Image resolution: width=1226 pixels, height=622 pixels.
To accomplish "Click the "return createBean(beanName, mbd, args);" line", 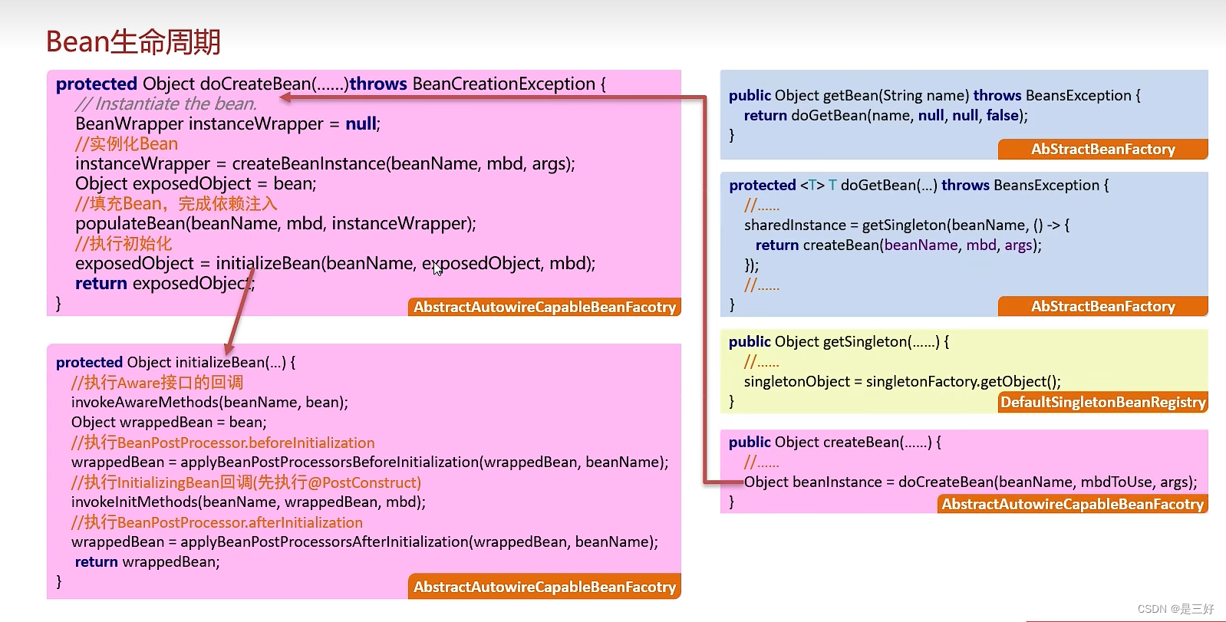I will pos(898,245).
